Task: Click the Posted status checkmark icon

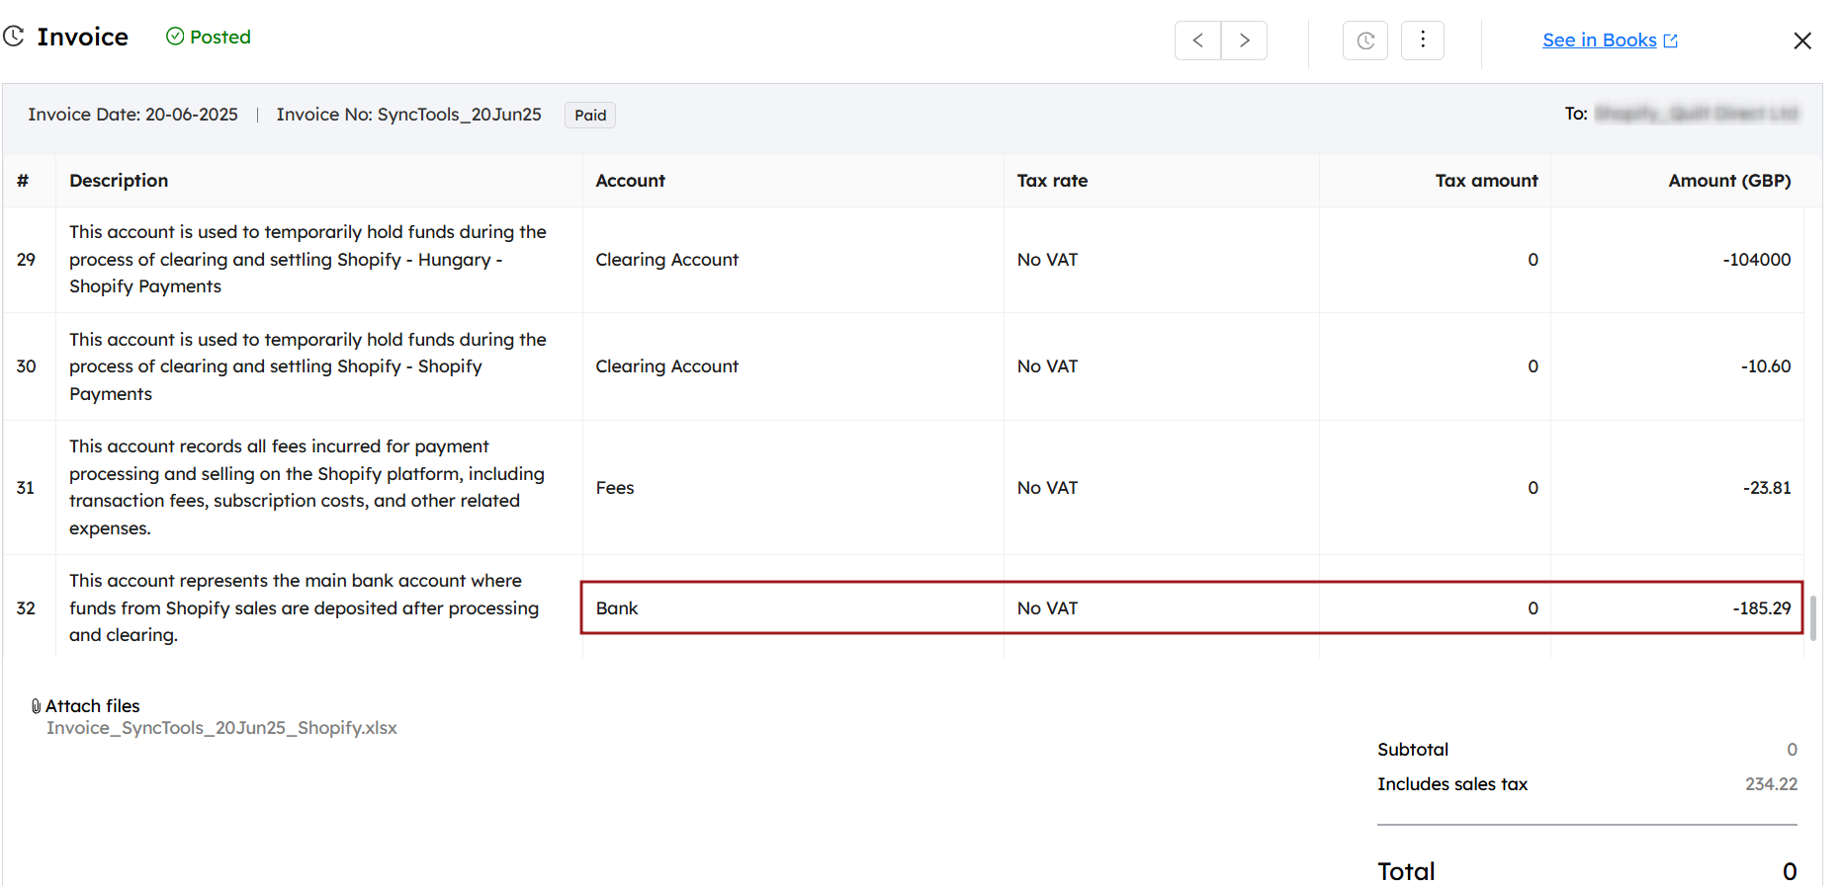Action: (x=175, y=37)
